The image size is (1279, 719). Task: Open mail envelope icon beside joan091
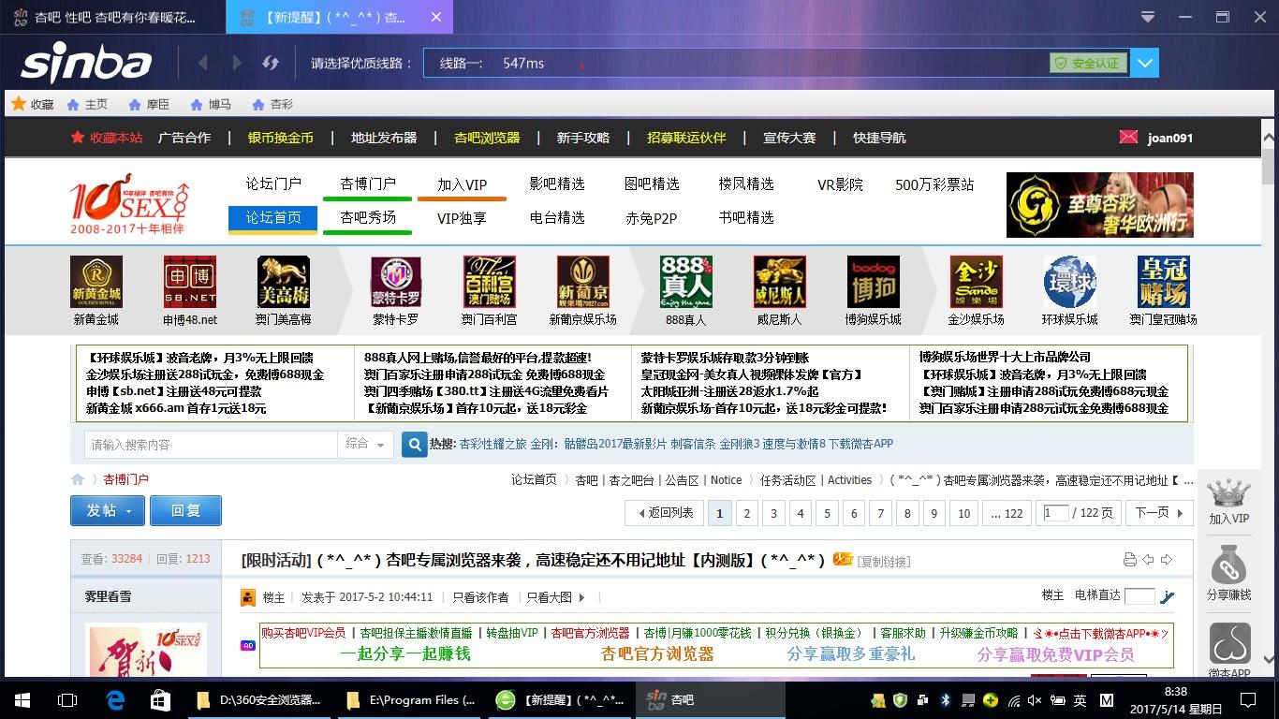1128,137
